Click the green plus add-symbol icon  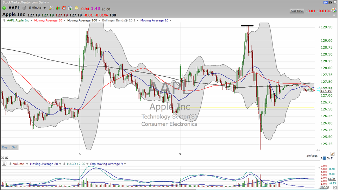4,8
